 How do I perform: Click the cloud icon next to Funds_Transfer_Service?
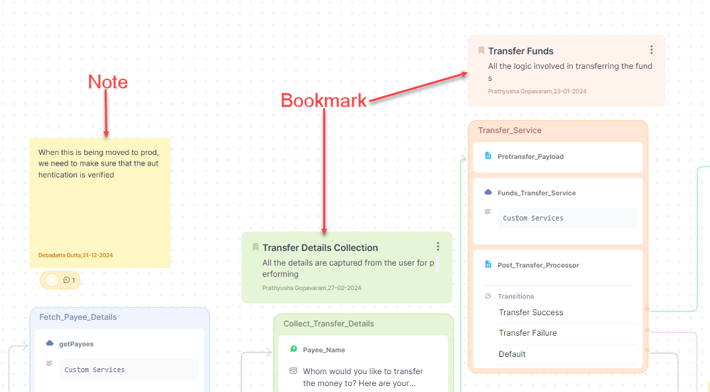click(x=488, y=193)
